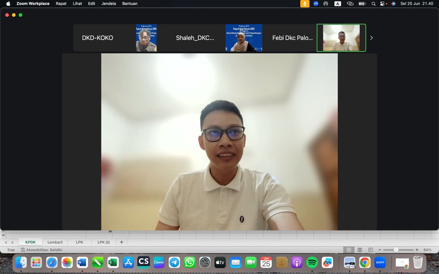
Task: Open Microsoft Excel from the Dock
Action: 113,262
